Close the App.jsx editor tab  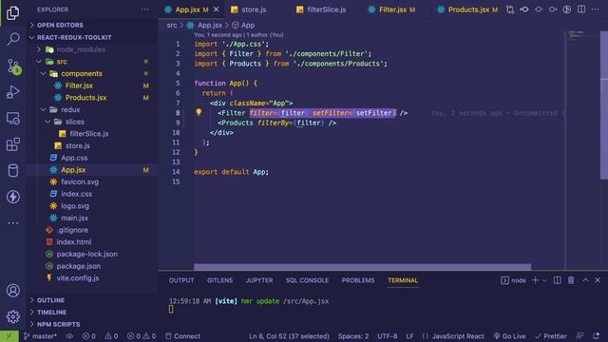217,9
